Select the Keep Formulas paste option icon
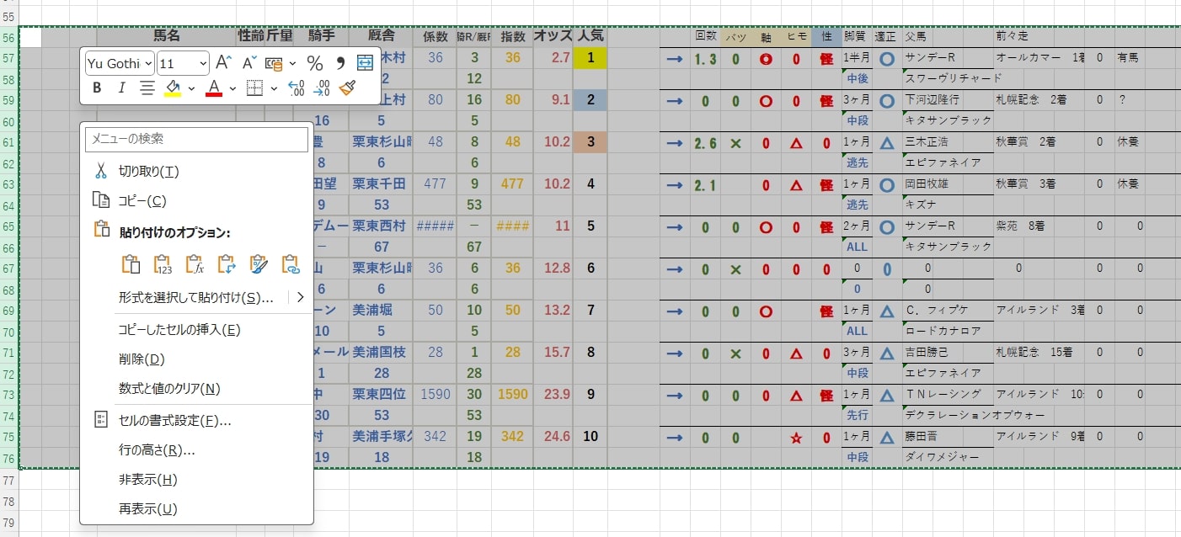Screen dimensions: 1181x537 [x=195, y=264]
